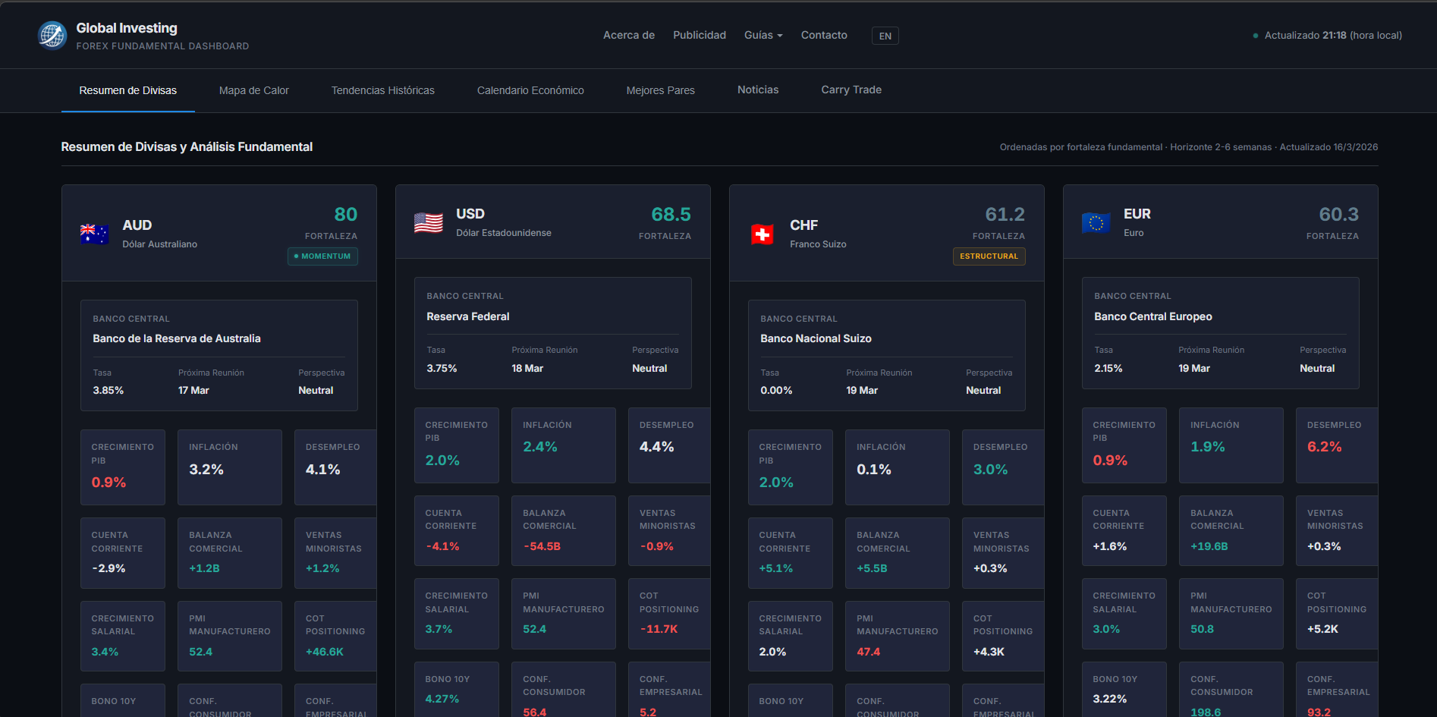This screenshot has width=1437, height=717.
Task: Click the Acerca de link
Action: pos(628,35)
